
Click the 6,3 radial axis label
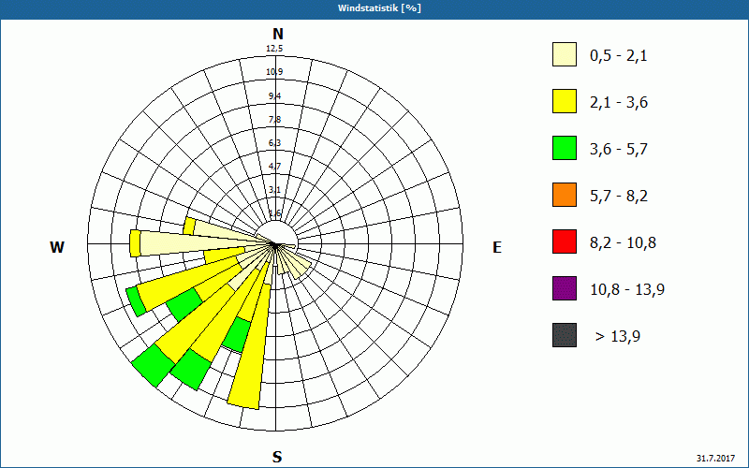coord(274,143)
